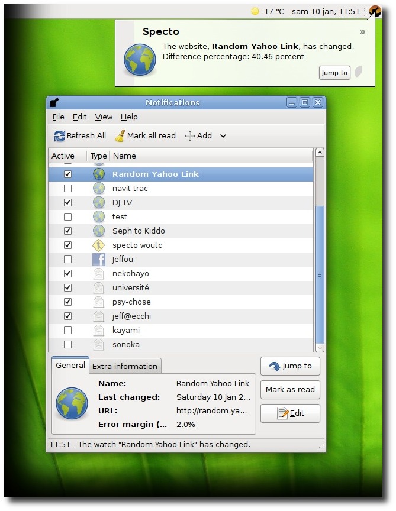Image resolution: width=396 pixels, height=511 pixels.
Task: Enable the kayami watch checkbox
Action: pos(68,330)
